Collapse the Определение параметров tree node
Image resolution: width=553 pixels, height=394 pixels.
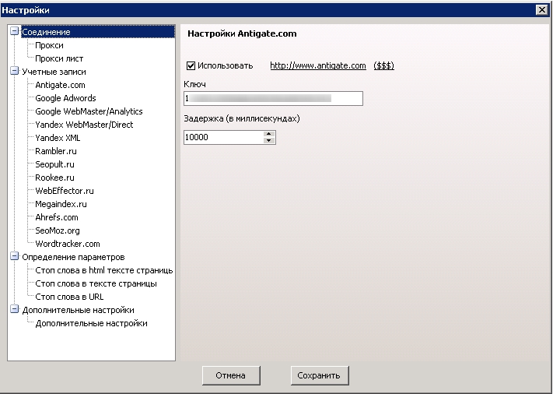[14, 257]
